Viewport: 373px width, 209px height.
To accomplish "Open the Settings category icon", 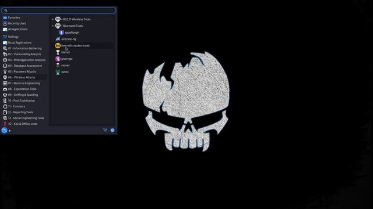I will click(x=5, y=37).
